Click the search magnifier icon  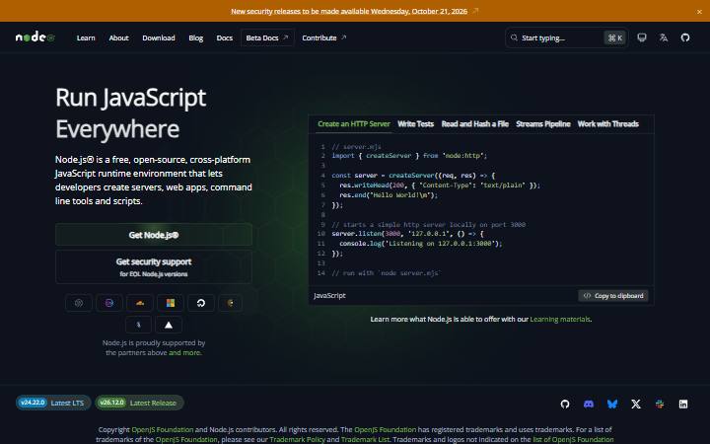coord(514,37)
